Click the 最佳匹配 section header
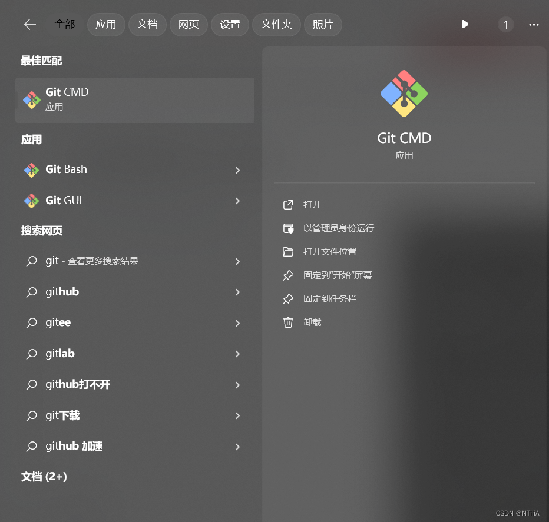This screenshot has width=549, height=522. click(x=41, y=61)
